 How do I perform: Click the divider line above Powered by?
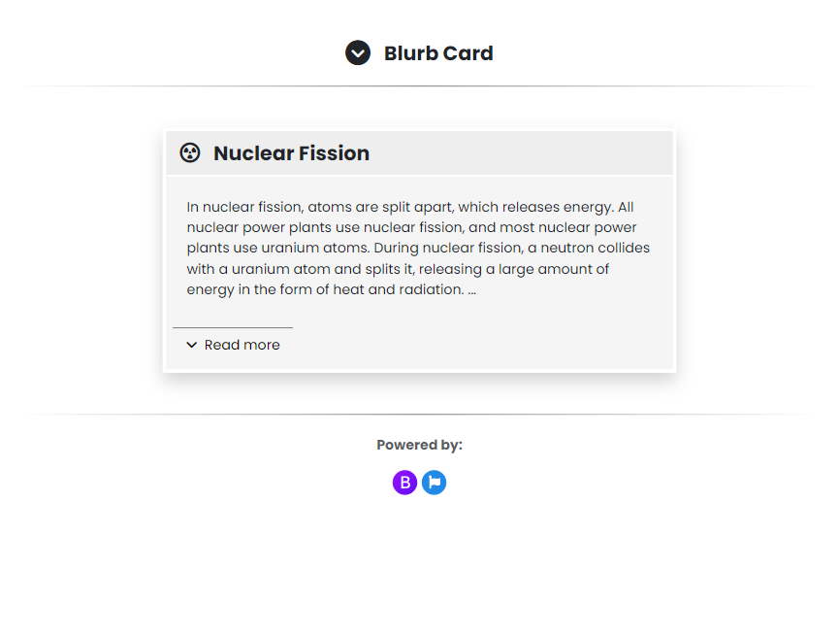[x=419, y=415]
